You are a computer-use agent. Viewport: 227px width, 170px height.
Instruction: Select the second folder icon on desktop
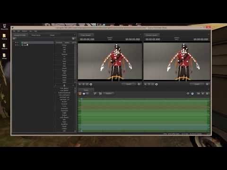(4, 46)
